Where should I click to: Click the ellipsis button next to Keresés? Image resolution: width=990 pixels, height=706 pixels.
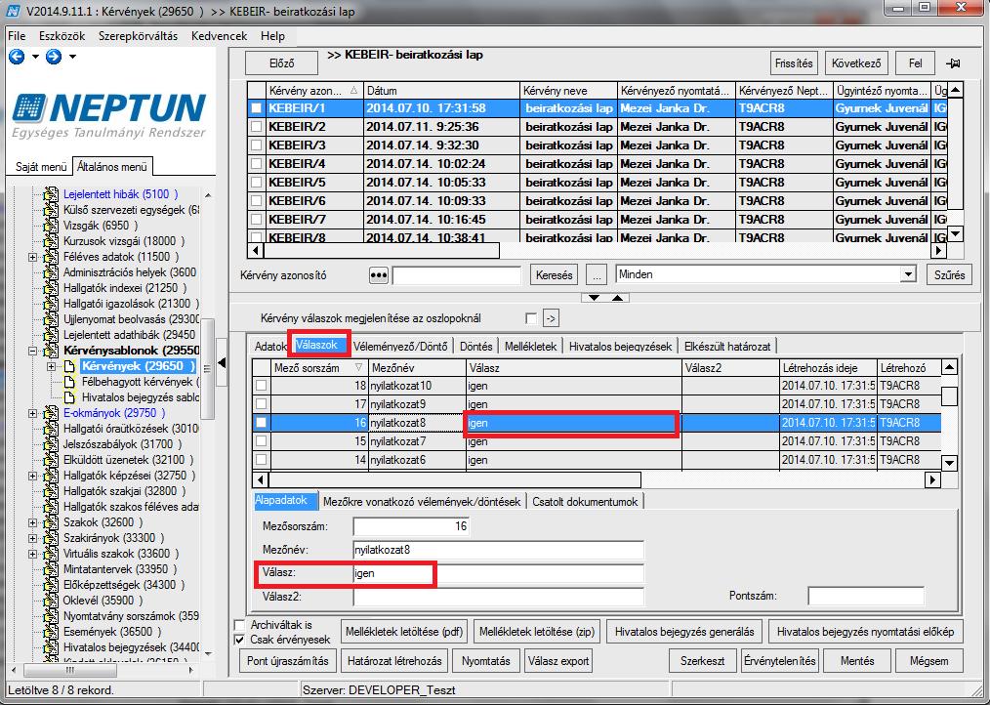596,275
